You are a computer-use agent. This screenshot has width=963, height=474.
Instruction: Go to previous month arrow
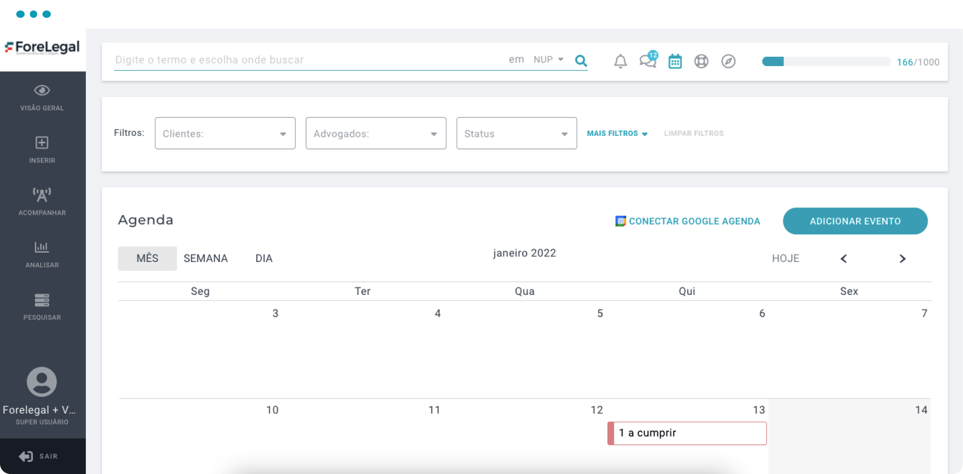(x=844, y=259)
